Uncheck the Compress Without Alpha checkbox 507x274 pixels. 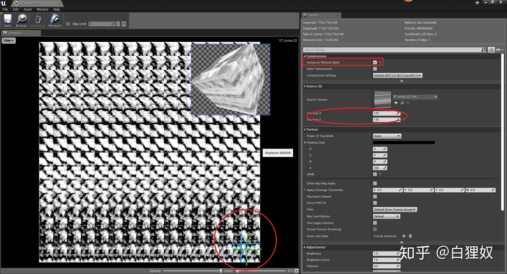coord(375,62)
